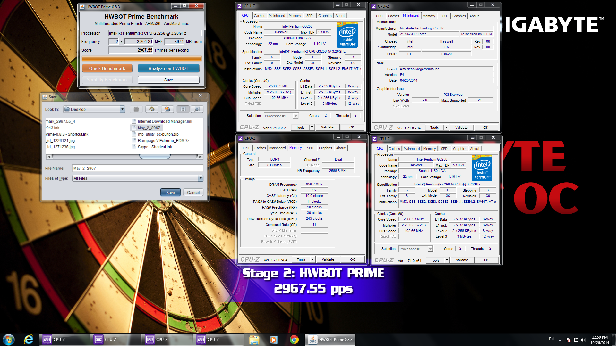Viewport: 616px width, 346px height.
Task: Open Caches tab in upper CPU-Z CPU window
Action: point(259,16)
